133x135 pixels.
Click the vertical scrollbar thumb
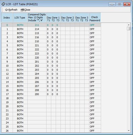tap(129, 29)
